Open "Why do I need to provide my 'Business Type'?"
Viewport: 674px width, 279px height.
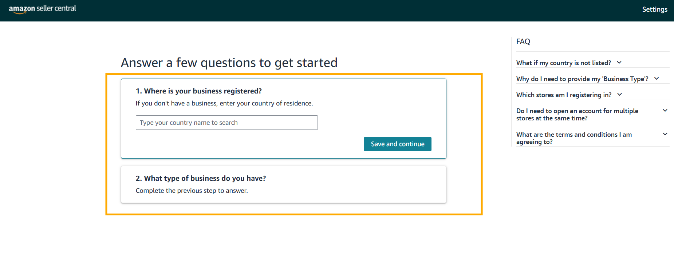[x=582, y=79]
